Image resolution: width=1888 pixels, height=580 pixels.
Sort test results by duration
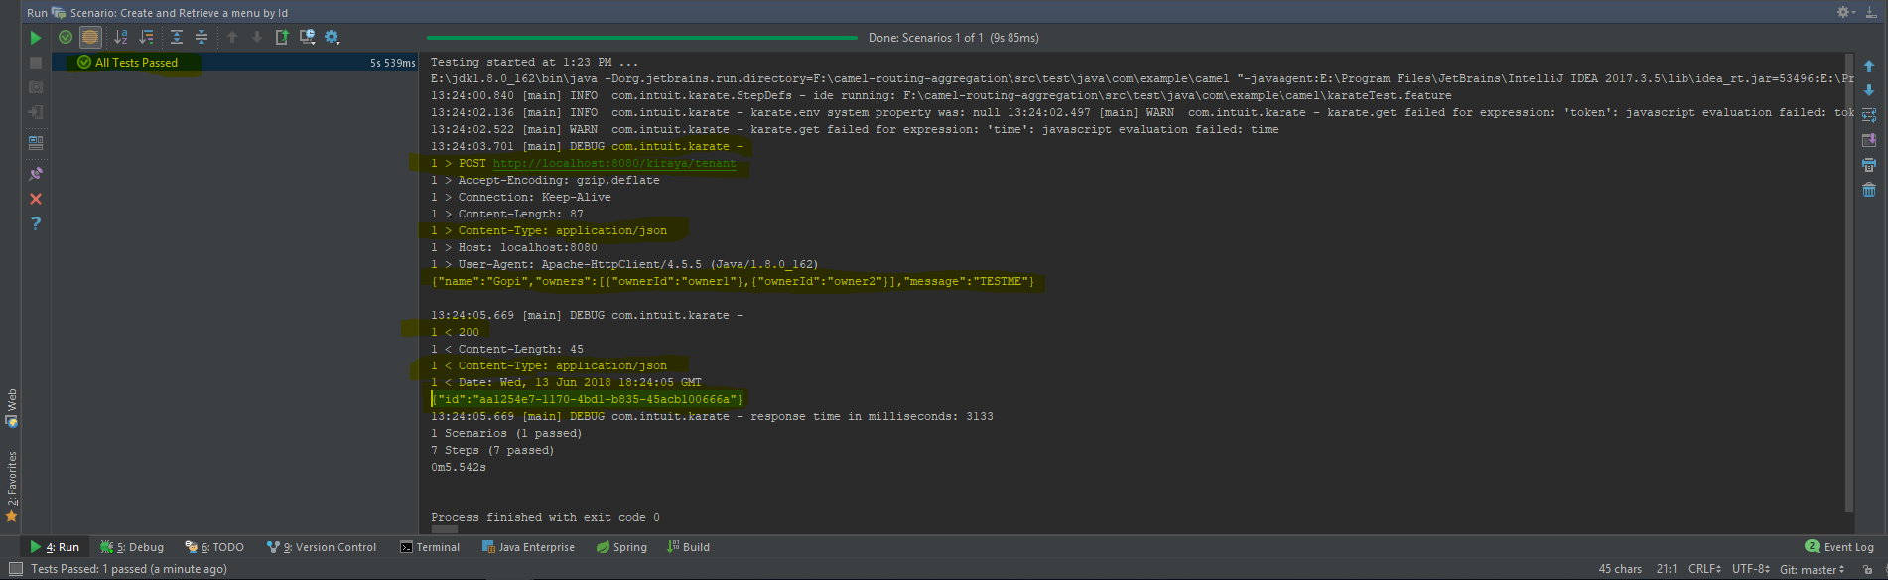(x=147, y=37)
